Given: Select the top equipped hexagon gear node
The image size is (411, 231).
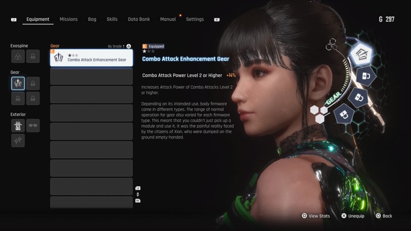Looking at the screenshot, I should 361,54.
